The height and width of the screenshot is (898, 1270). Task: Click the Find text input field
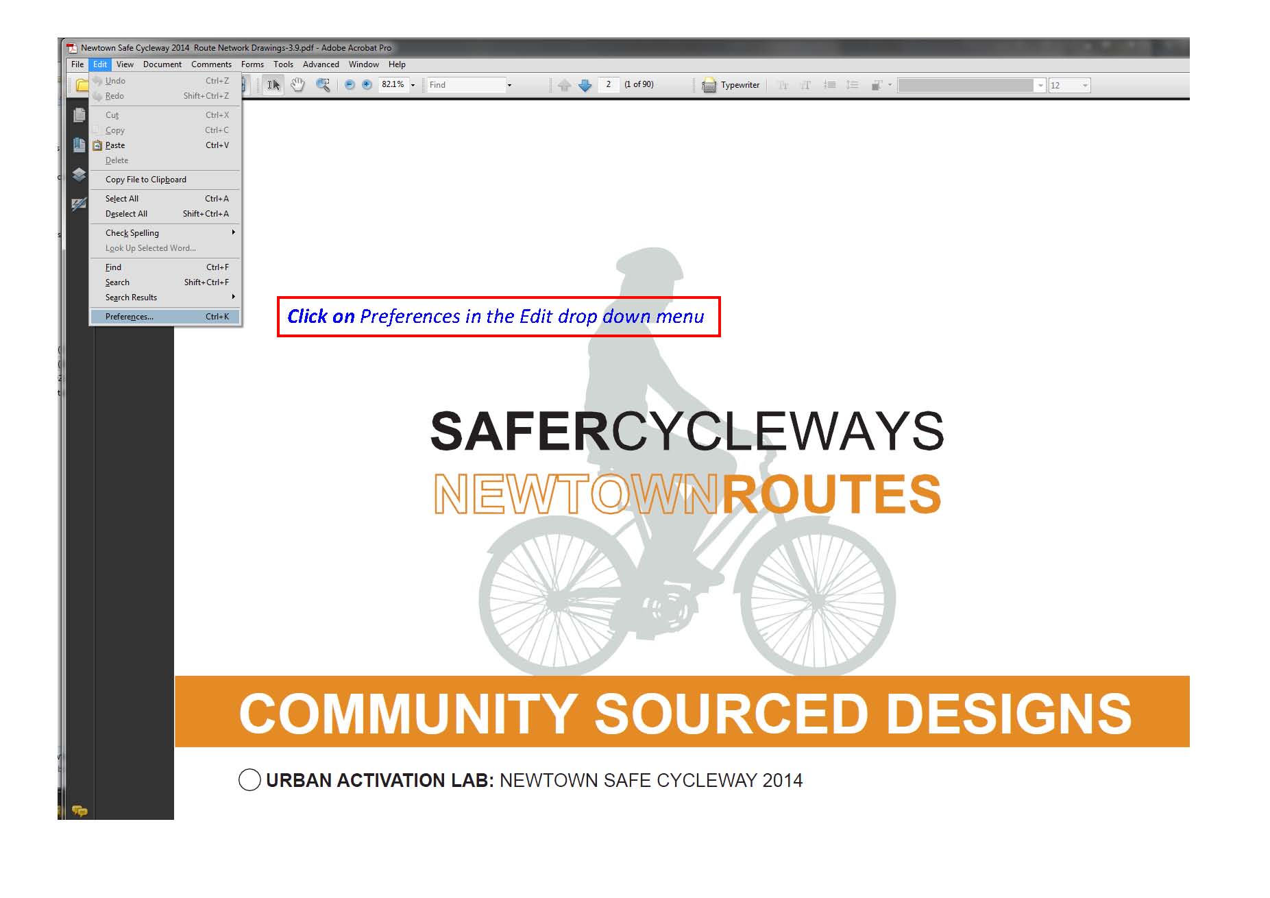coord(465,85)
